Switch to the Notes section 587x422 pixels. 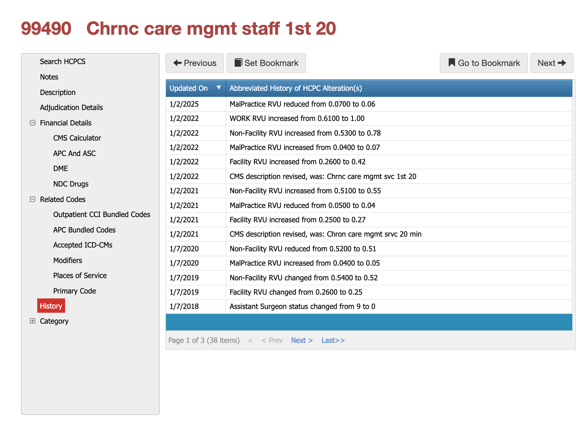(x=49, y=77)
